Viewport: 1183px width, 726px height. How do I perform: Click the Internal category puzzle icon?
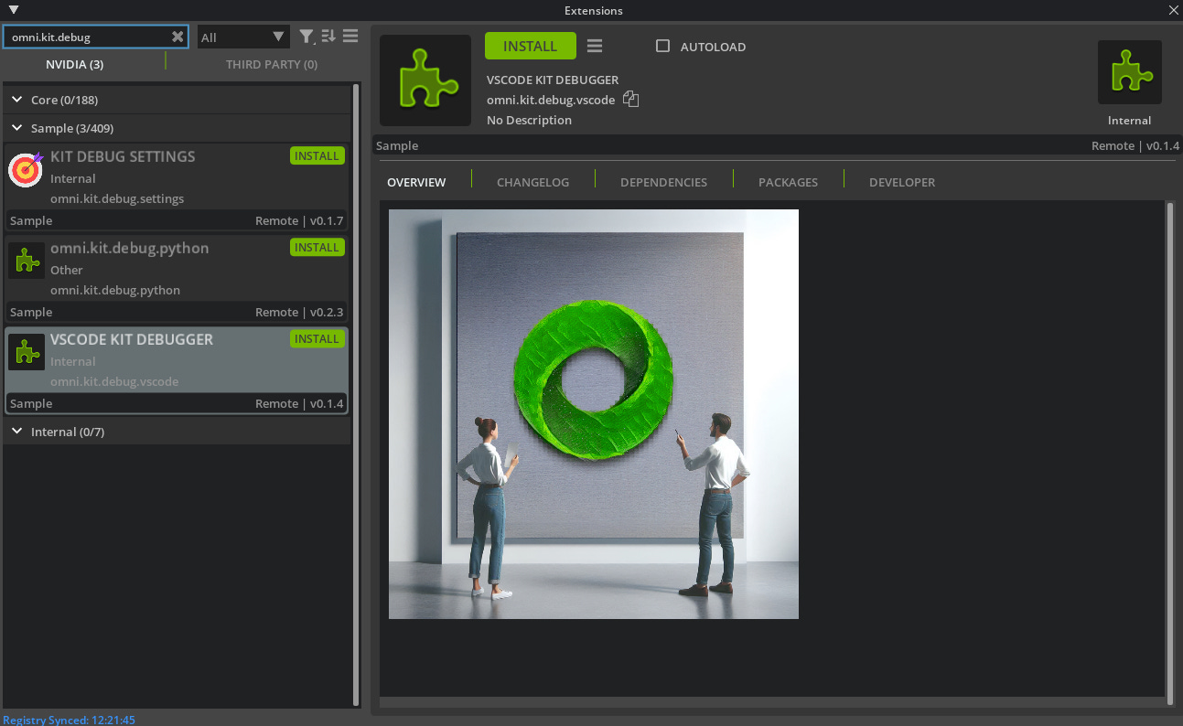(x=1130, y=72)
